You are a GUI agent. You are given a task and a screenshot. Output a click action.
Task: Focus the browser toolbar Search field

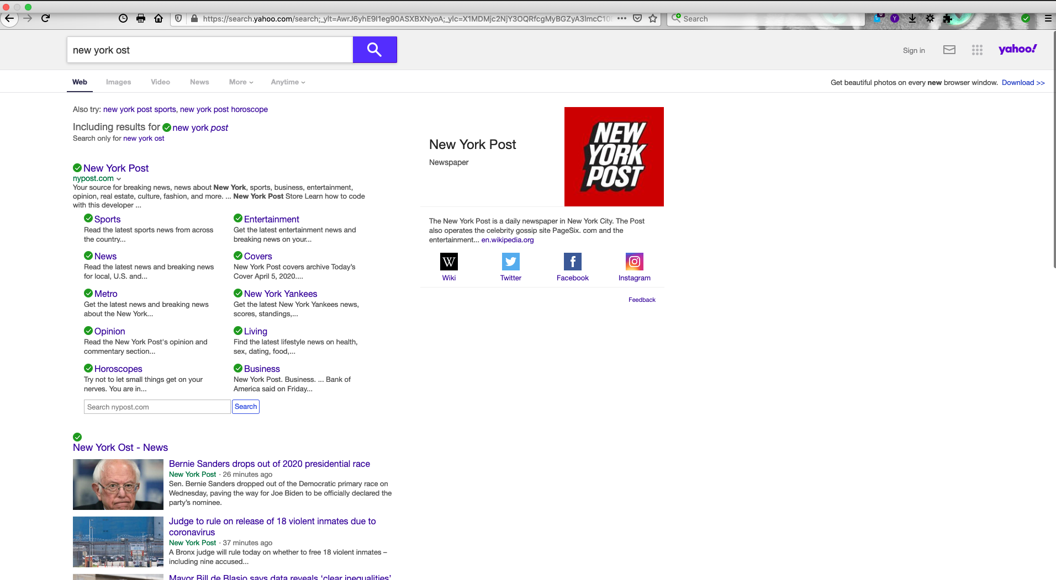click(767, 18)
